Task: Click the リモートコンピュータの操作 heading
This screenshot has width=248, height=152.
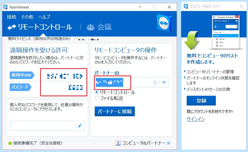Action: pyautogui.click(x=126, y=50)
